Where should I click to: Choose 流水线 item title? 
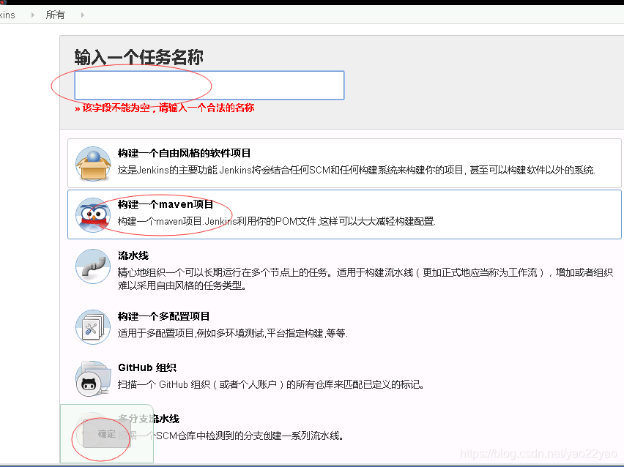click(x=133, y=255)
